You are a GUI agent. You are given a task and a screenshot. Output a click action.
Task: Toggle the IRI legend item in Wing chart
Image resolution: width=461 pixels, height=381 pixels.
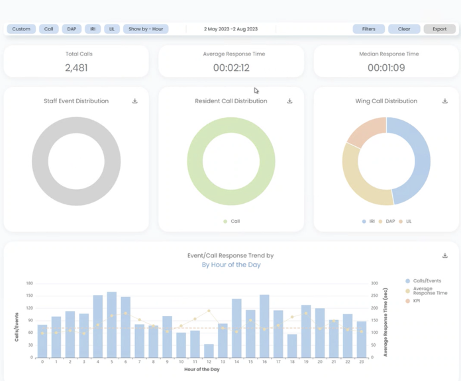[369, 222]
